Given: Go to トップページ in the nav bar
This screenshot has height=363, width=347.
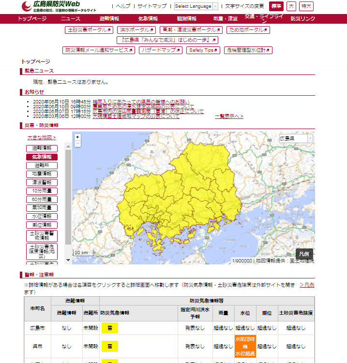Looking at the screenshot, I should (x=32, y=19).
